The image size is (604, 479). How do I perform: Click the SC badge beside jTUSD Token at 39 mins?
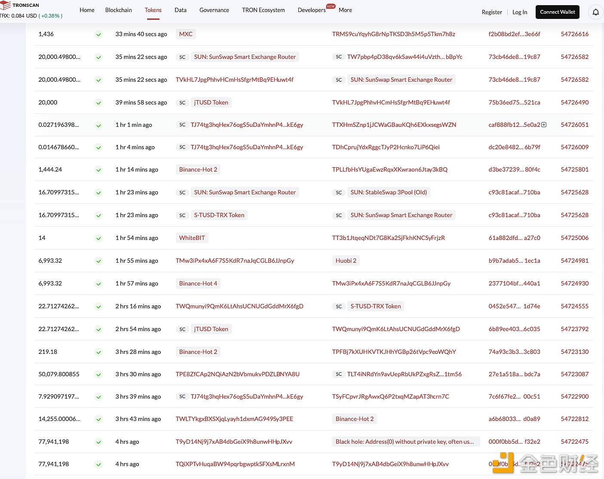(182, 103)
